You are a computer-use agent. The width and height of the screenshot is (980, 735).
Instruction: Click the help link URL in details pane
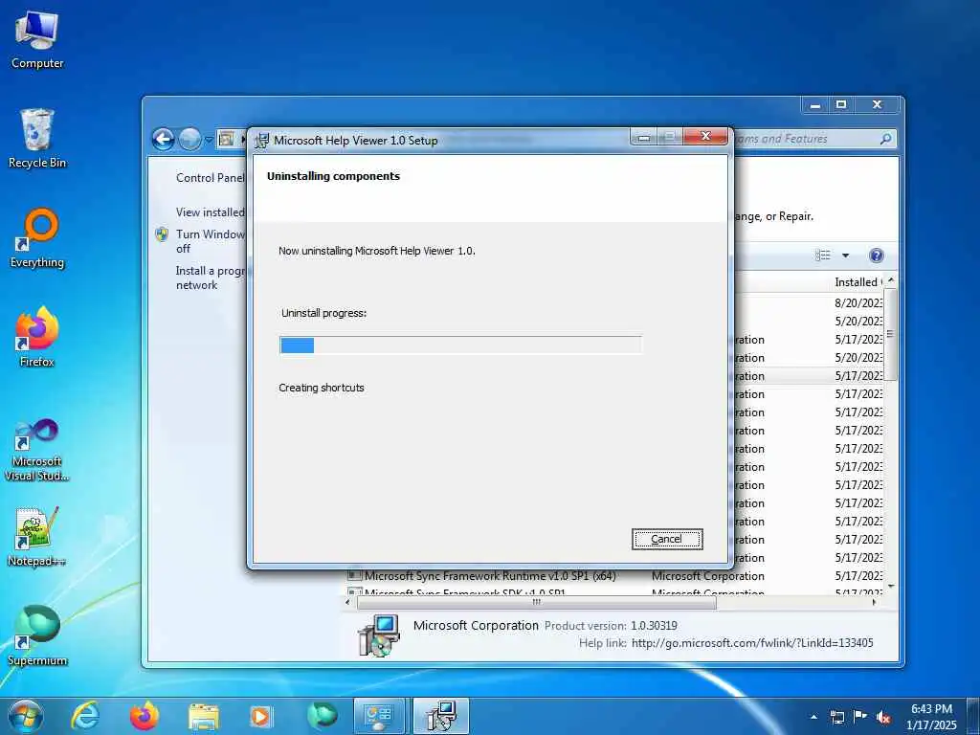tap(752, 642)
